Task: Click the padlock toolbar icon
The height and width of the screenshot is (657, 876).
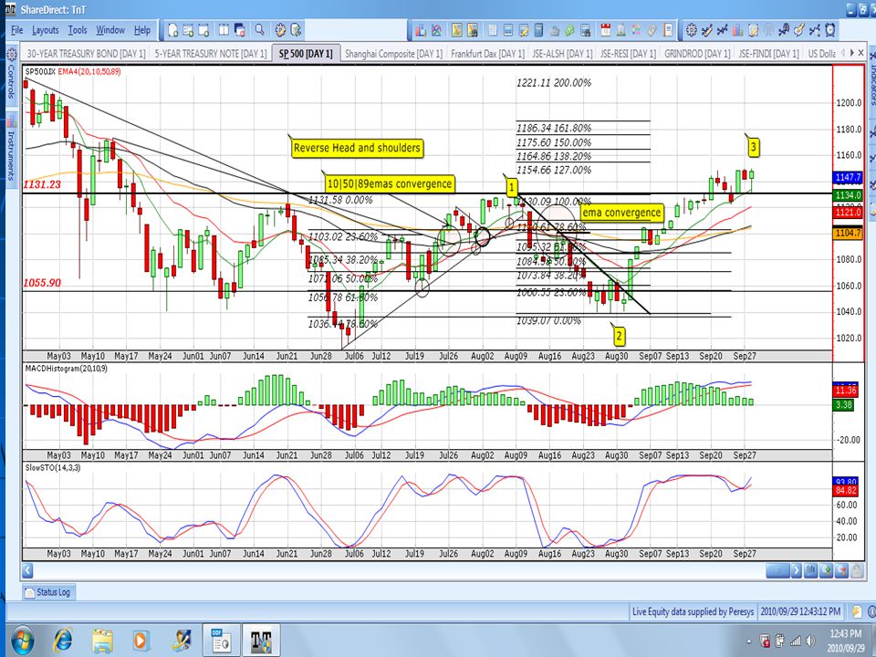Action: coord(555,30)
